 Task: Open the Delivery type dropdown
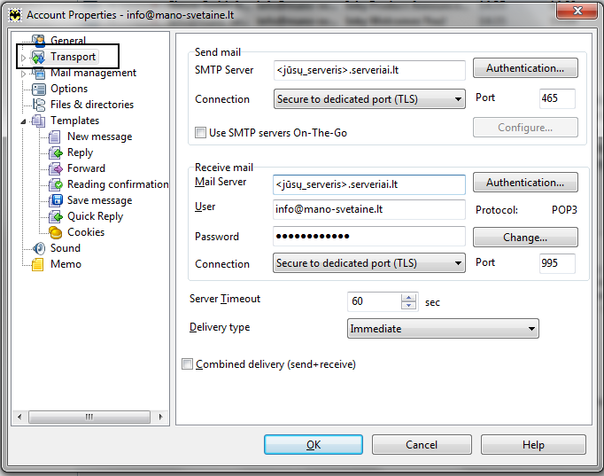coord(443,329)
